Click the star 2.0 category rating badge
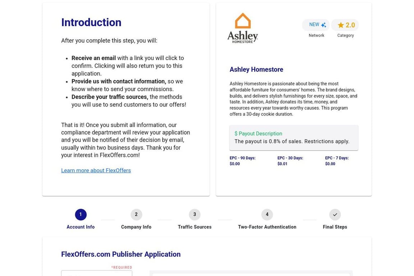The width and height of the screenshot is (414, 276). [x=345, y=25]
